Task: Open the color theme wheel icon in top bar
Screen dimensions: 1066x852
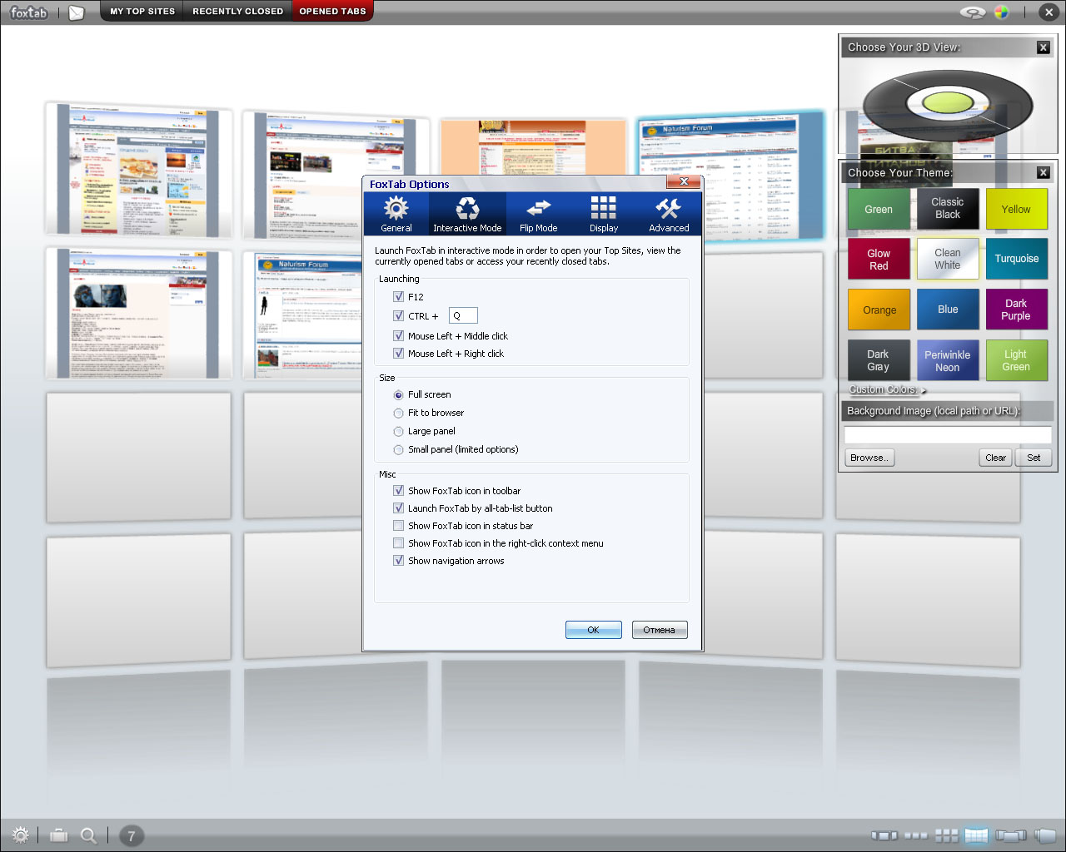Action: [x=1002, y=12]
